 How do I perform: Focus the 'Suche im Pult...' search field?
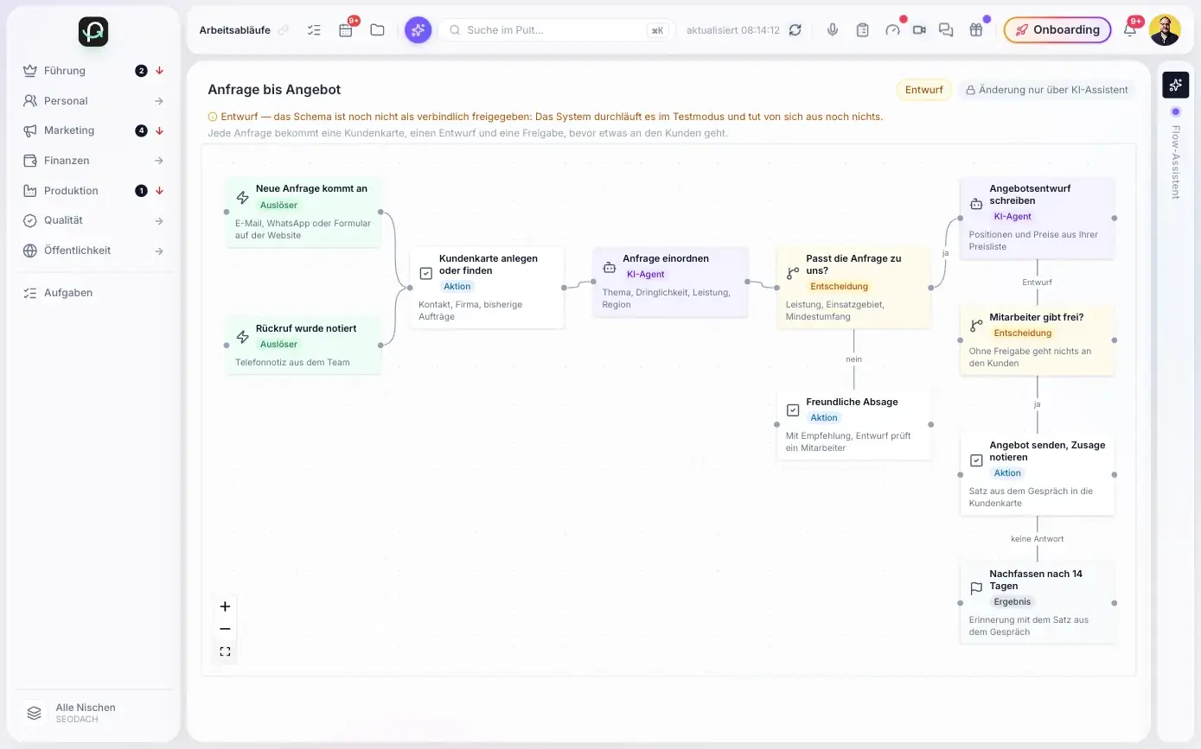click(x=557, y=30)
